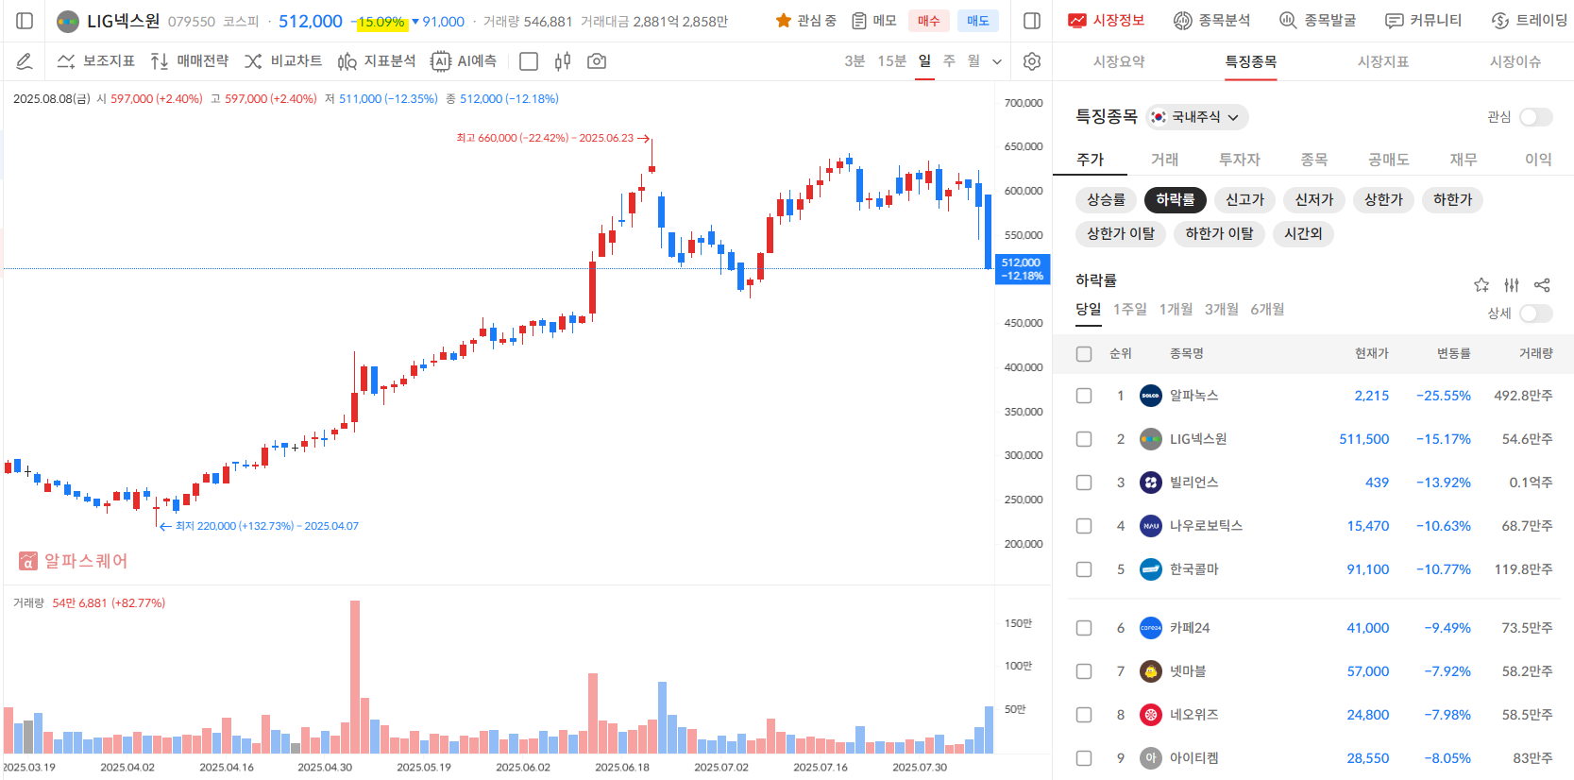Open 종목분석 in top navigation
Image resolution: width=1574 pixels, height=780 pixels.
[1211, 20]
